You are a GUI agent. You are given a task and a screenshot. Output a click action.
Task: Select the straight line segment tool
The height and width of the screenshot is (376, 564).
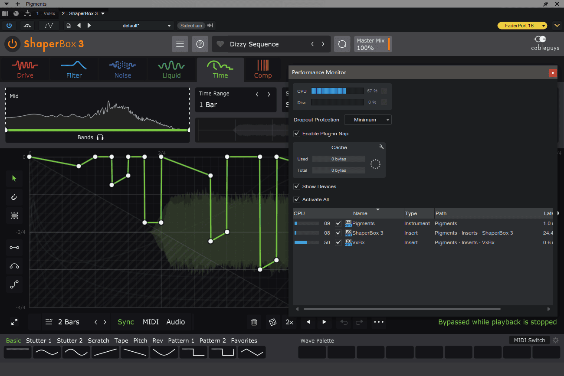[14, 248]
